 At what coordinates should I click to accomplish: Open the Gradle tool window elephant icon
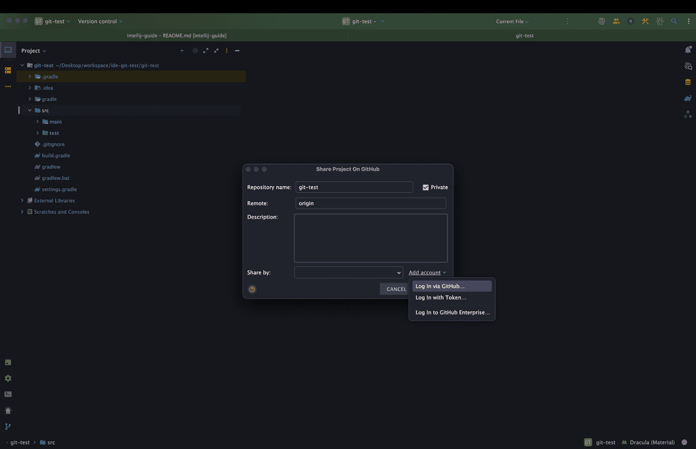click(688, 98)
